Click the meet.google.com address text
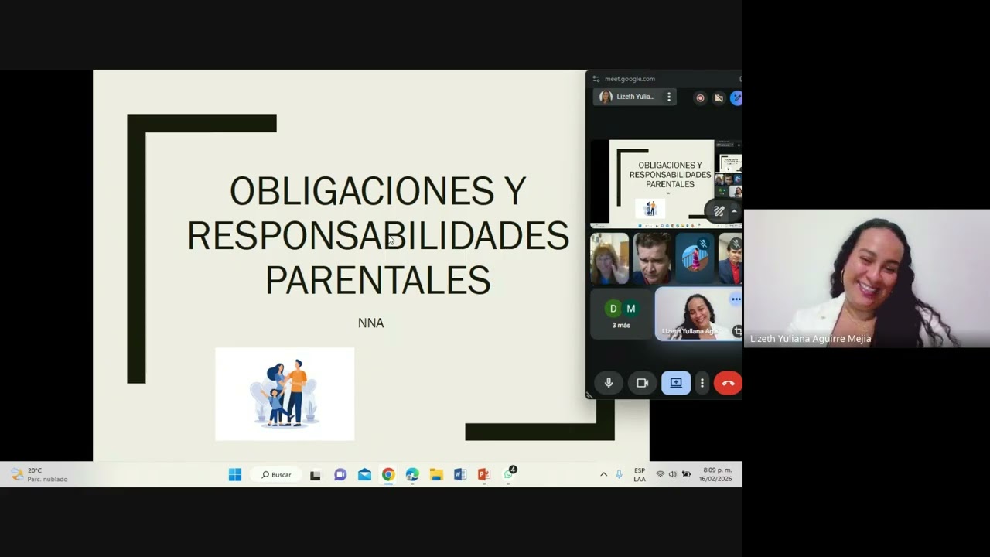This screenshot has width=990, height=557. click(x=630, y=79)
